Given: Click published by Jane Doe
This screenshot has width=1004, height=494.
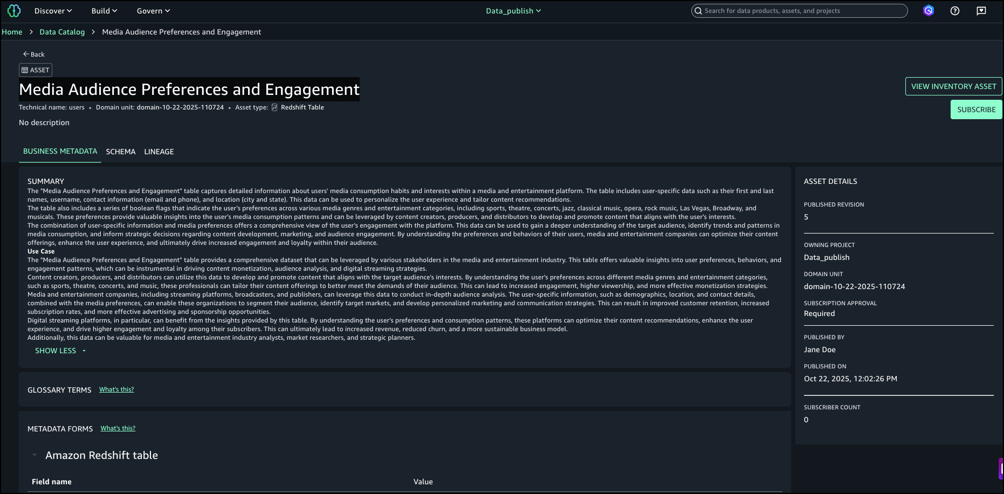Looking at the screenshot, I should pos(820,349).
